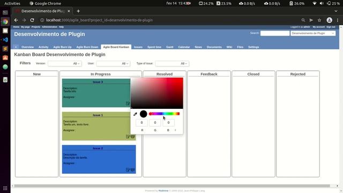Open the volume indicator in top bar
The image size is (343, 193).
322,3
